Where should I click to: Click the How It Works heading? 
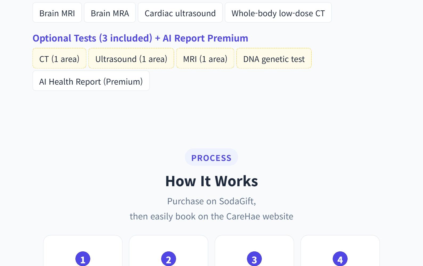[x=211, y=181]
